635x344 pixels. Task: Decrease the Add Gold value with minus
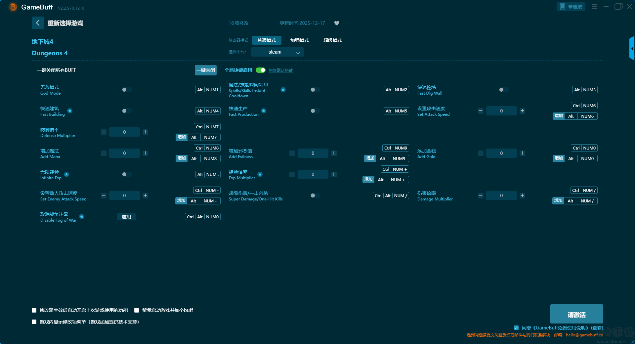point(481,153)
